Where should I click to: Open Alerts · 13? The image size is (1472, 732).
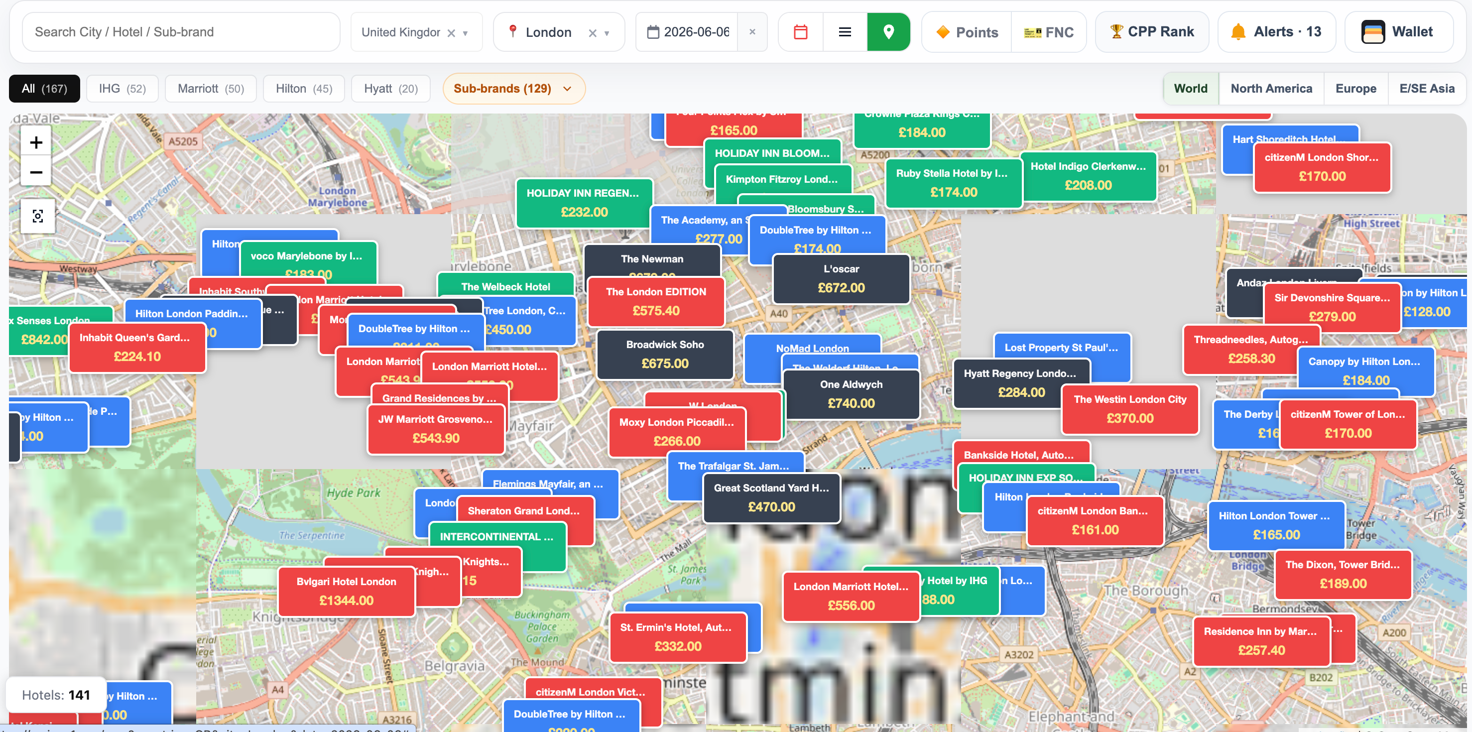(x=1276, y=32)
